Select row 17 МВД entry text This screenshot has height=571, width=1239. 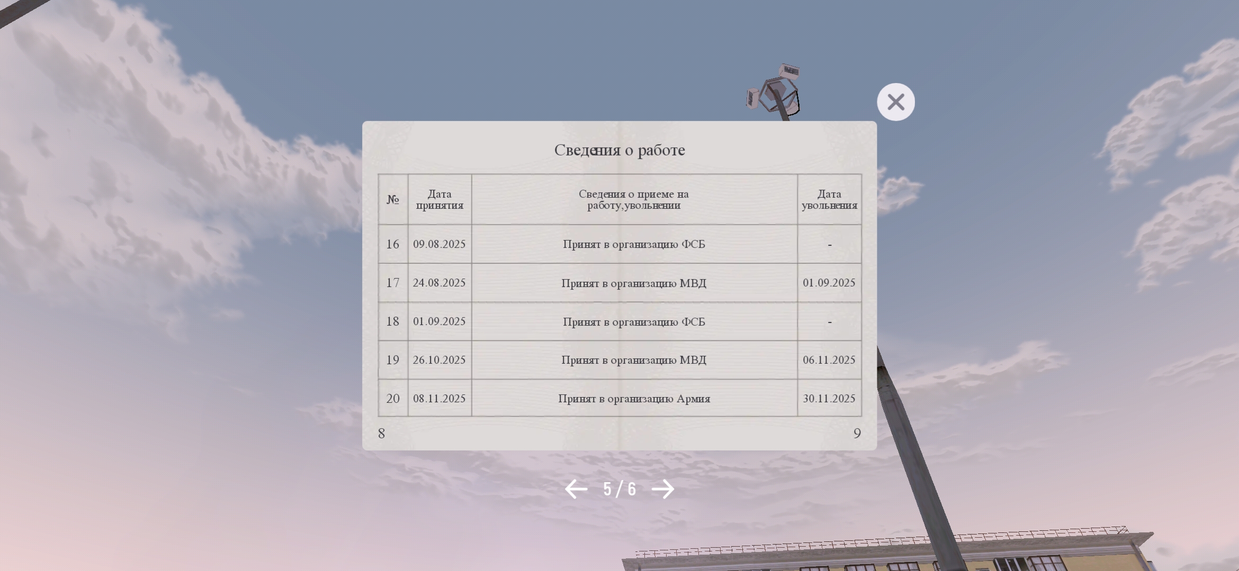click(x=634, y=283)
